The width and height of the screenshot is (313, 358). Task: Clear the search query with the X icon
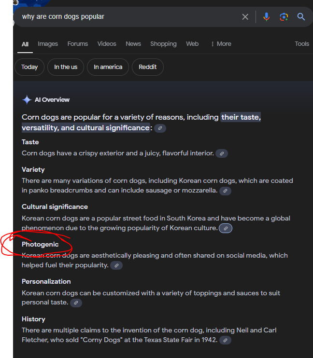click(245, 17)
